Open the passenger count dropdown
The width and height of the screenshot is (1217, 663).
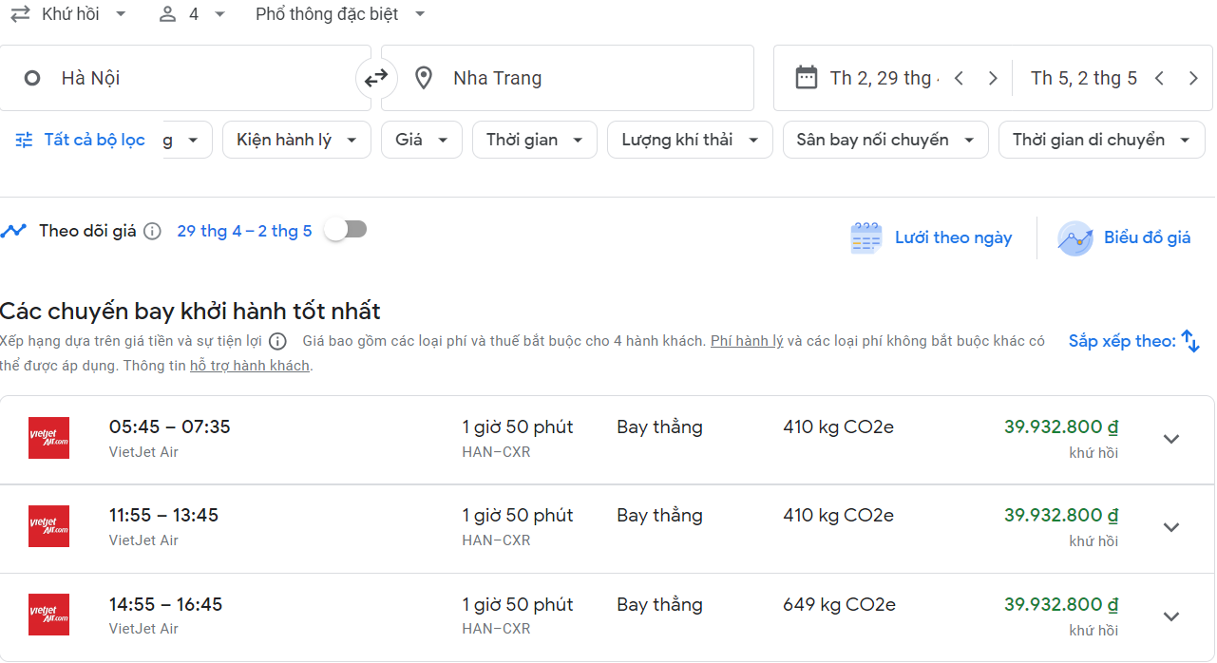click(x=193, y=14)
